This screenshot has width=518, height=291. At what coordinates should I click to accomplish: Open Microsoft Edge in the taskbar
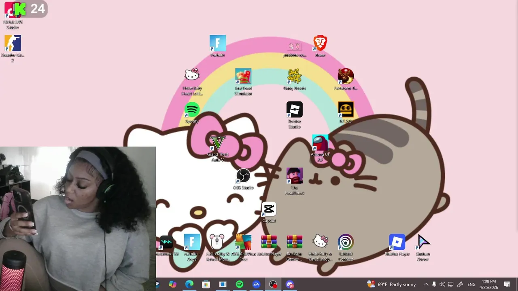point(189,285)
